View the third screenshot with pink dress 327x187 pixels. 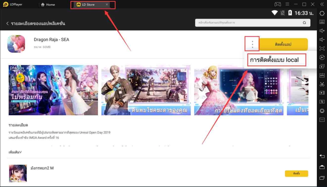tap(239, 90)
